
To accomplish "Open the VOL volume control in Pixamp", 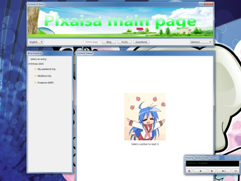I will pos(236,171).
